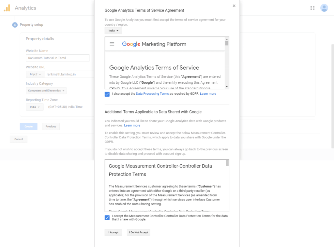
Task: Click the Previous button
Action: (x=51, y=127)
